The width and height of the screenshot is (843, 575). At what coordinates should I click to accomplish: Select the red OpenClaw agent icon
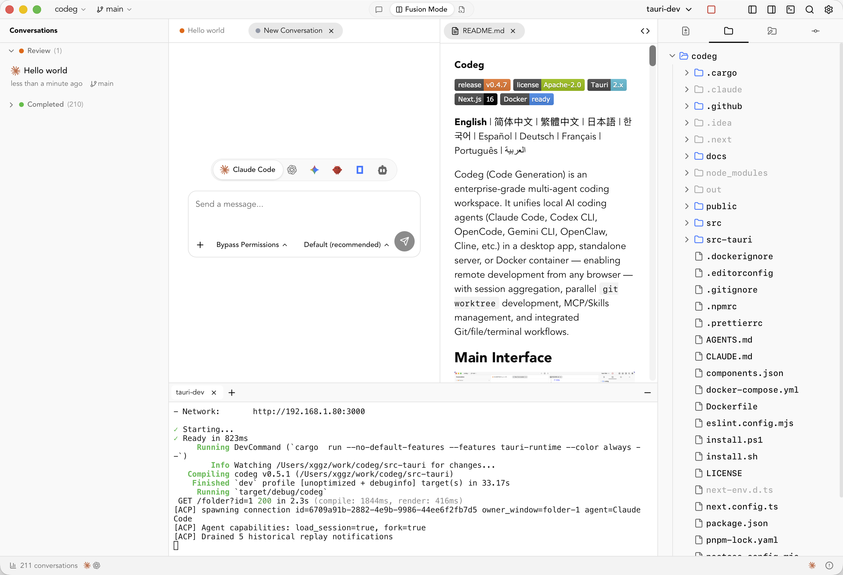337,170
